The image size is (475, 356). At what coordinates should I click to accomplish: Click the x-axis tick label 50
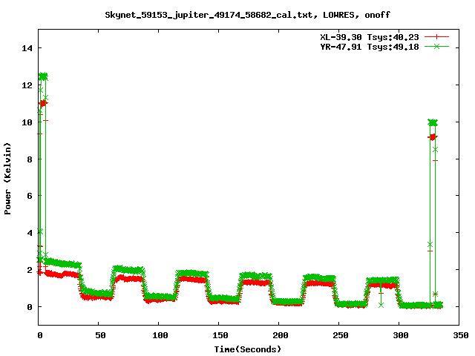coord(100,335)
